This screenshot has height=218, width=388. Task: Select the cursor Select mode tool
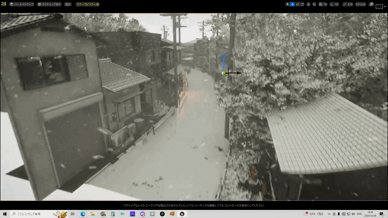click(x=287, y=4)
